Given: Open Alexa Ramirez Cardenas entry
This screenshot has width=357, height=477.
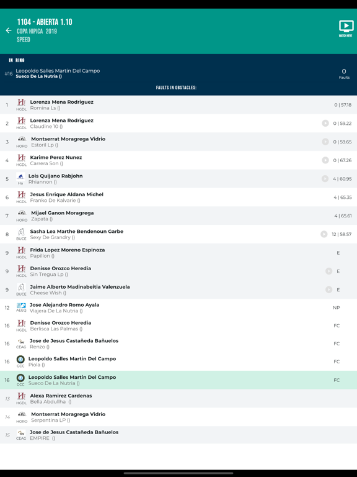Looking at the screenshot, I should point(178,399).
